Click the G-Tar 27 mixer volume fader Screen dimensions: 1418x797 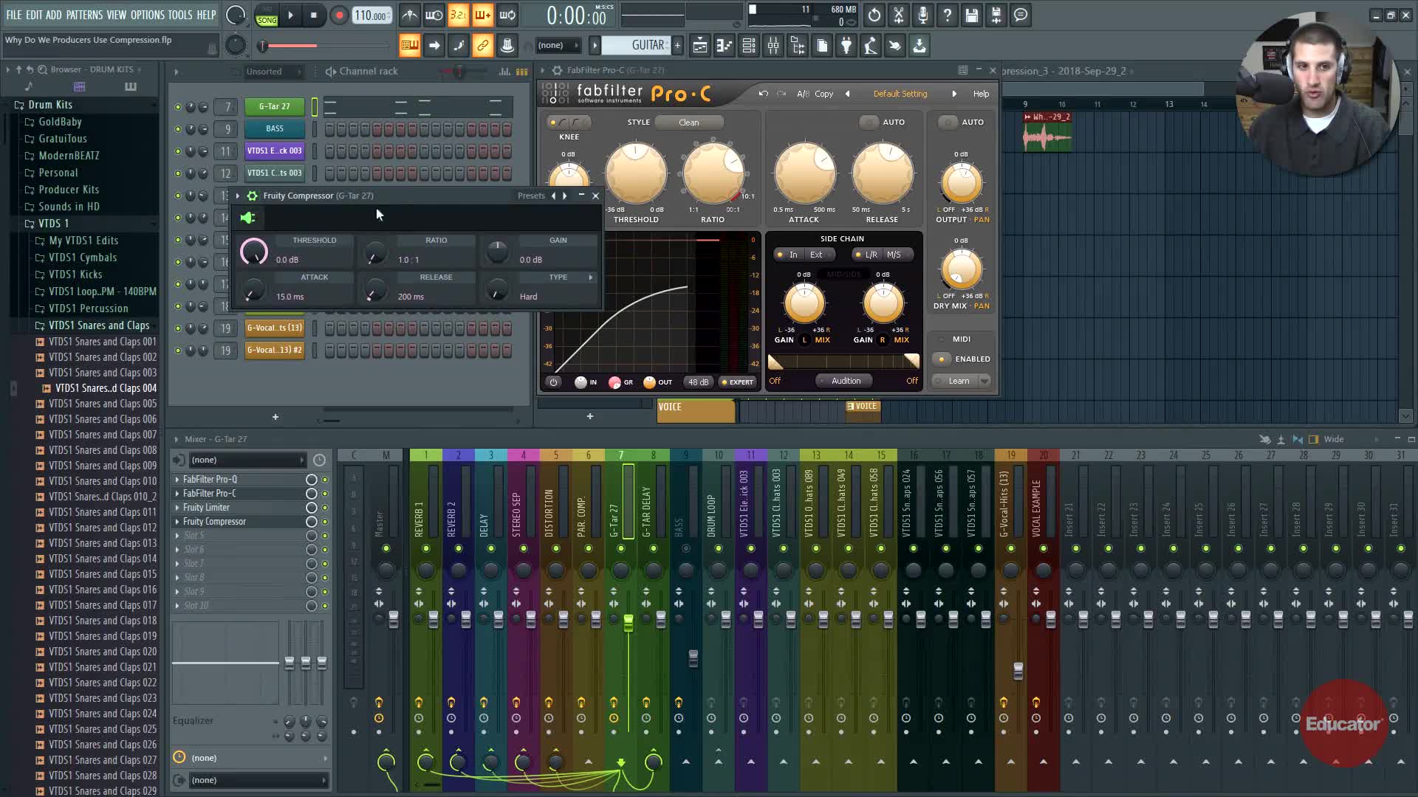[x=628, y=624]
